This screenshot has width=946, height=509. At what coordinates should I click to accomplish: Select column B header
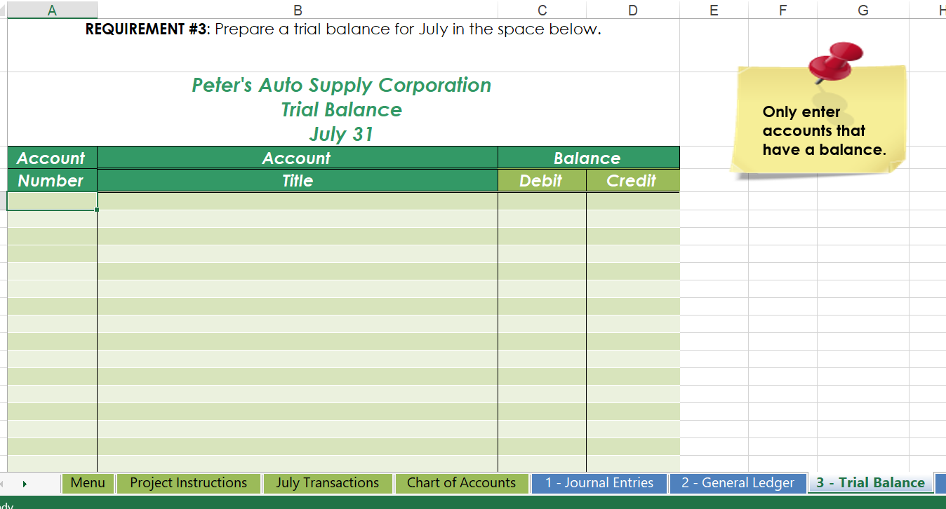[x=298, y=10]
